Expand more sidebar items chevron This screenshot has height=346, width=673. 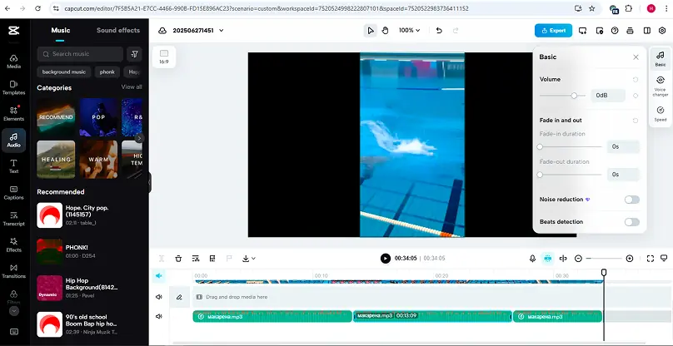[x=13, y=311]
